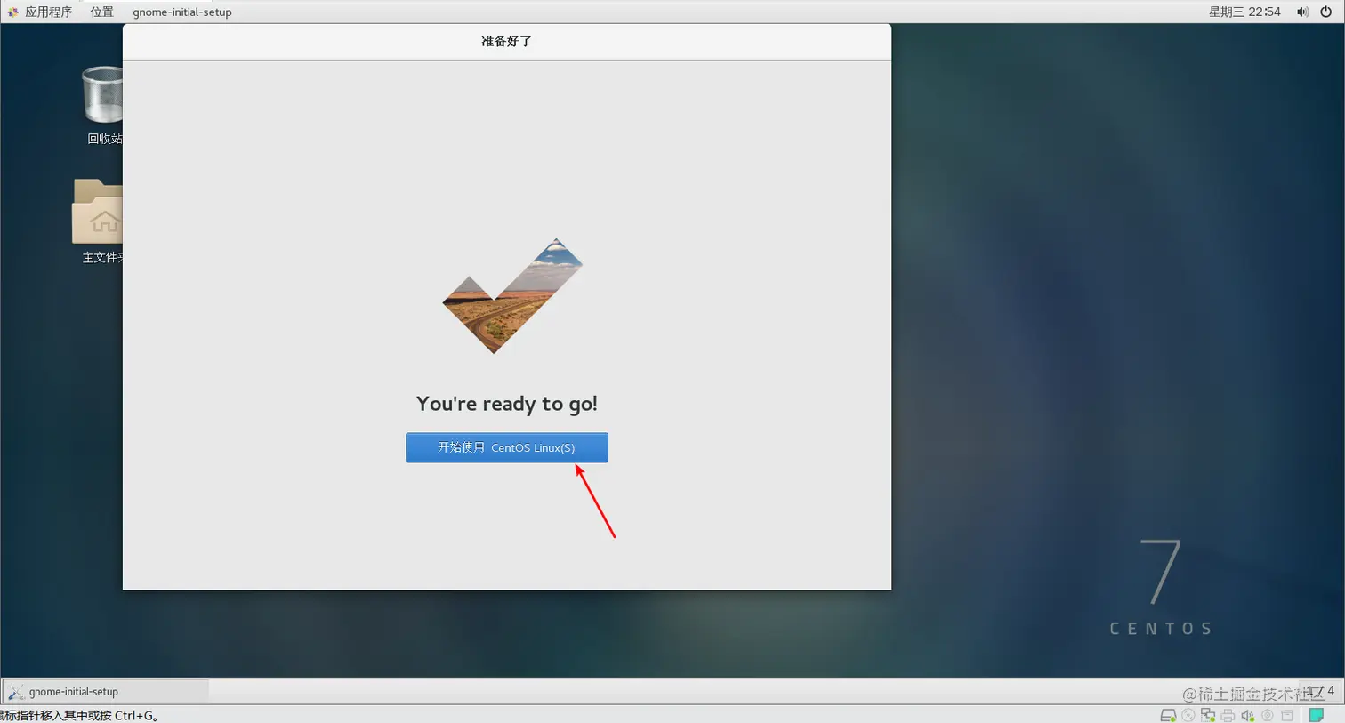
Task: Select the home folder icon on desktop
Action: point(98,221)
